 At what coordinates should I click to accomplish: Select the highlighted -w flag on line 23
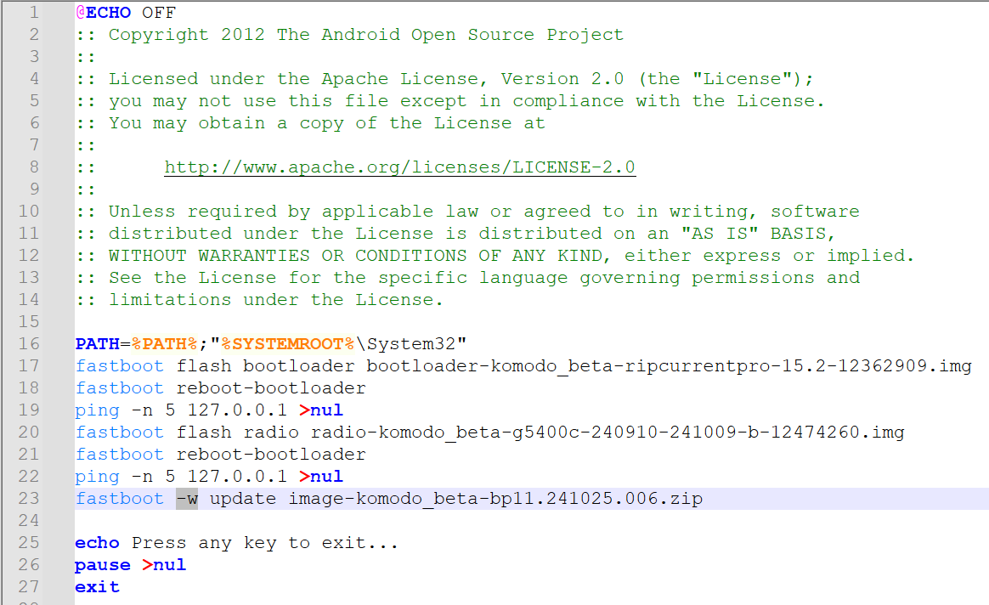187,499
